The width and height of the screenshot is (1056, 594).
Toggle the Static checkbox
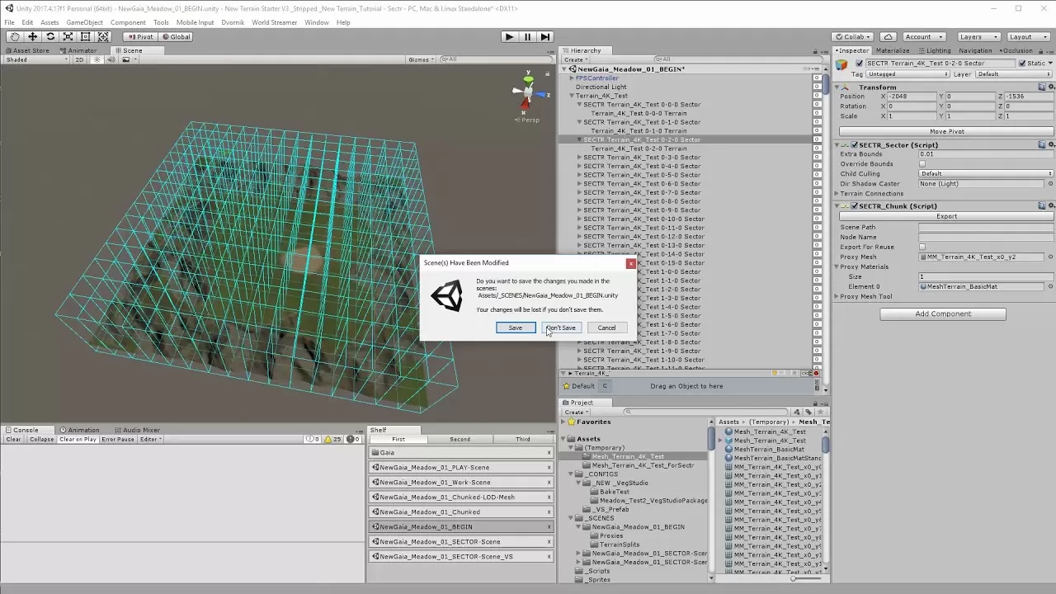1022,64
